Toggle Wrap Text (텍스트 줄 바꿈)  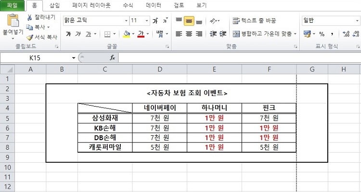coord(254,21)
